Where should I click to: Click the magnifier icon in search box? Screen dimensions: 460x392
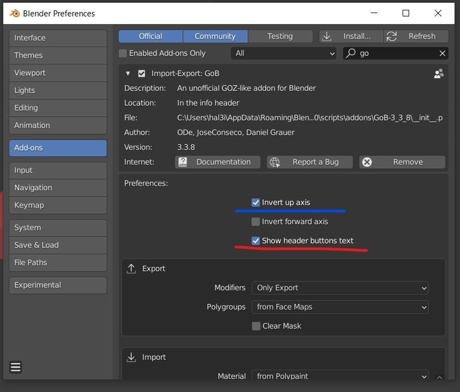(x=351, y=53)
